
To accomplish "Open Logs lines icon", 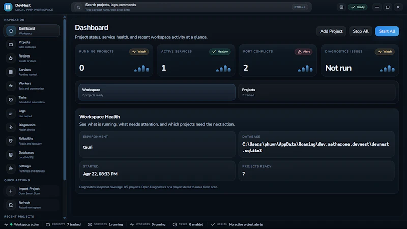I will (x=11, y=113).
